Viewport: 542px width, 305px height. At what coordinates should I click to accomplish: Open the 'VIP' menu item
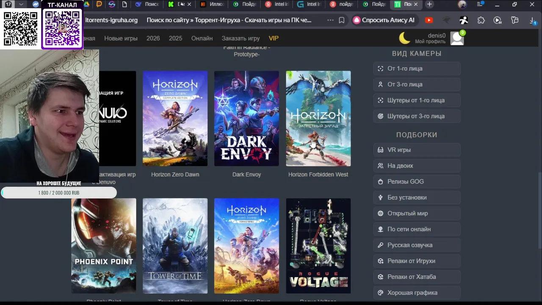pyautogui.click(x=274, y=38)
